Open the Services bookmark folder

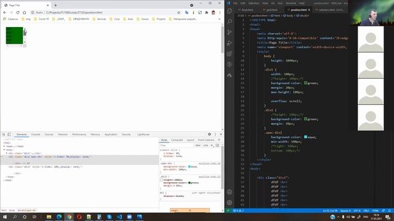click(x=100, y=19)
